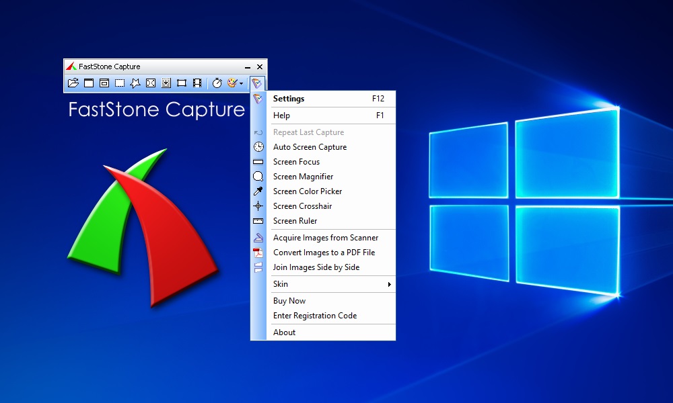Select the Capture Scrolling Window tool
Viewport: 673px width, 403px height.
[166, 83]
